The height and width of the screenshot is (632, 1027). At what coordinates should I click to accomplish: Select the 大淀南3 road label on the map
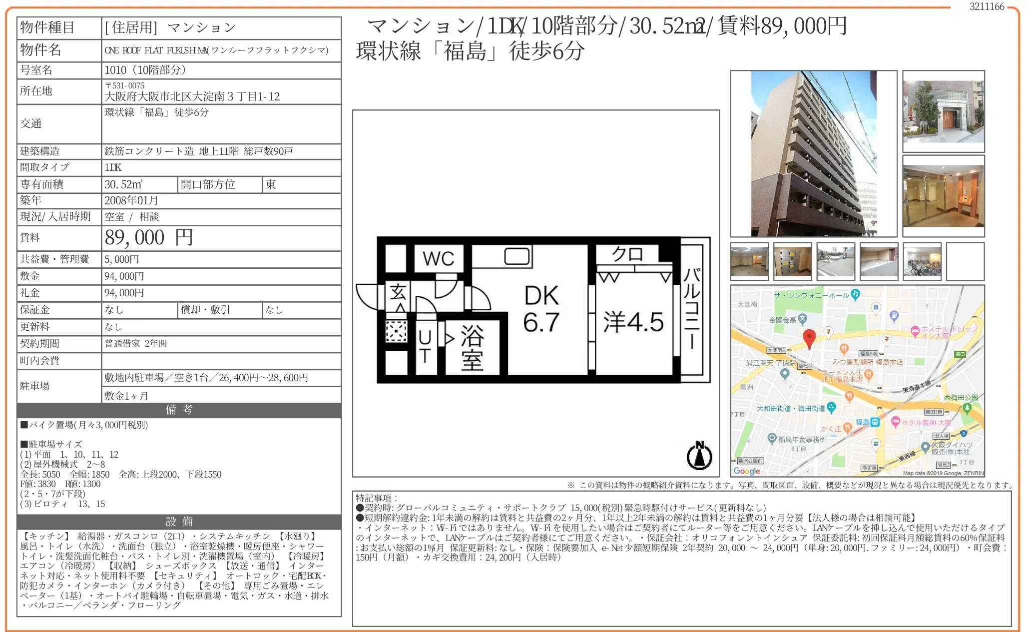[776, 350]
